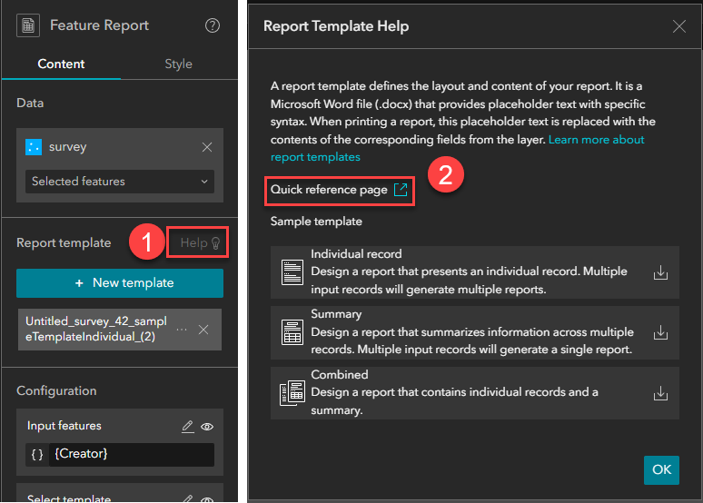Image resolution: width=703 pixels, height=503 pixels.
Task: Click the survey layer icon
Action: [34, 147]
